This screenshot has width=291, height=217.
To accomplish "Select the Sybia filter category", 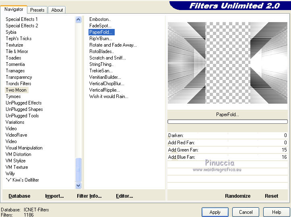I will pyautogui.click(x=11, y=32).
